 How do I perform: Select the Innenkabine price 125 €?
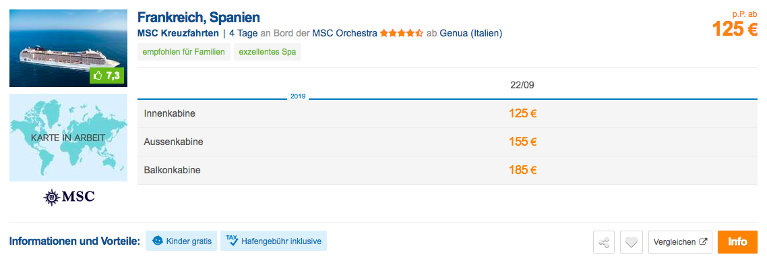click(x=523, y=113)
